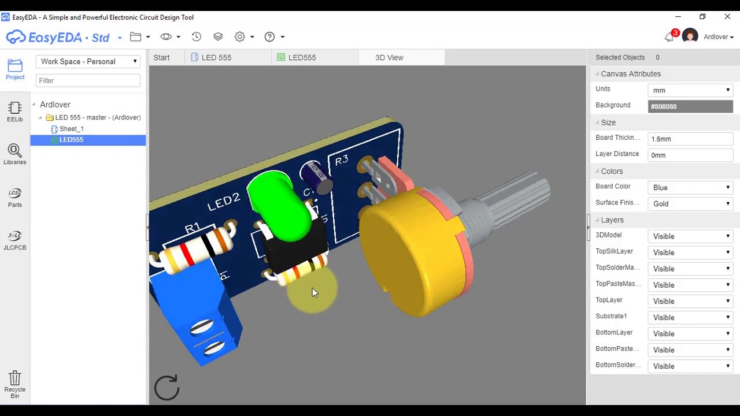
Task: Toggle TopSolderMask visibility dropdown
Action: pos(690,268)
